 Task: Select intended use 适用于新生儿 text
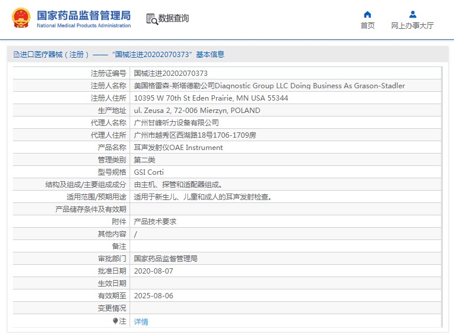[x=203, y=197]
